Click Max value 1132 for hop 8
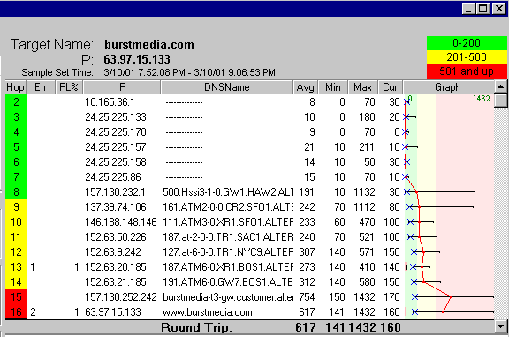The image size is (509, 337). (x=364, y=191)
